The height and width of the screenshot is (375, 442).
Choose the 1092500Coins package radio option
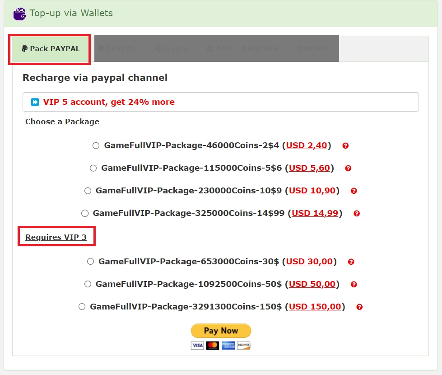[x=88, y=284]
